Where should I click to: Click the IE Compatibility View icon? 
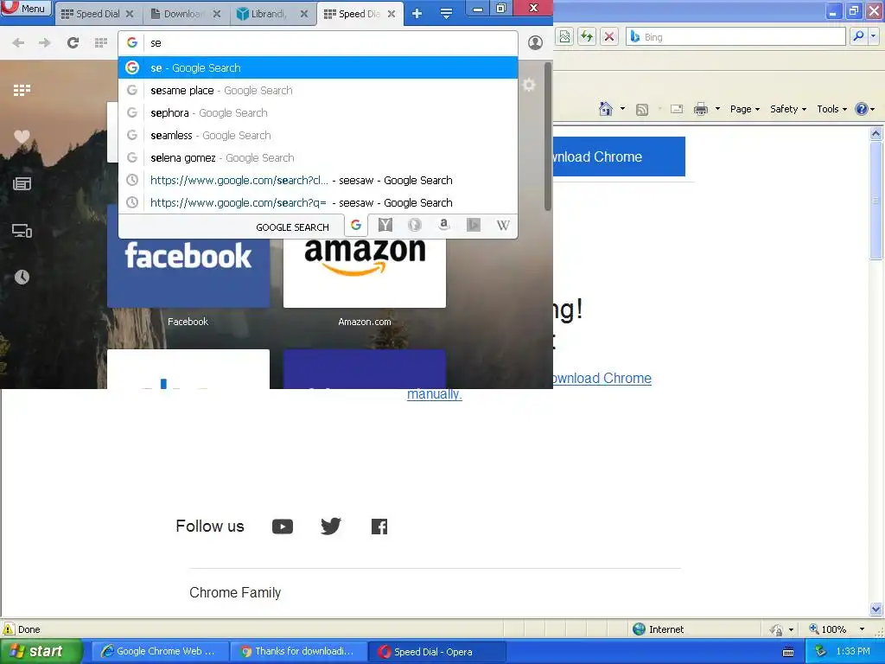564,36
